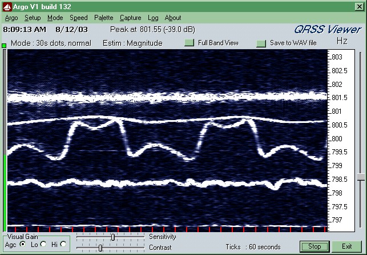Select the Lo visual gain option
This screenshot has width=367, height=255.
[x=43, y=244]
